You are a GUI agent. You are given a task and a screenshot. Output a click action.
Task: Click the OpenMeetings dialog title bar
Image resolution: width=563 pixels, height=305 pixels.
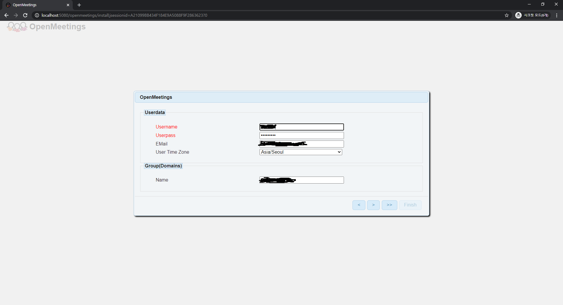point(281,97)
